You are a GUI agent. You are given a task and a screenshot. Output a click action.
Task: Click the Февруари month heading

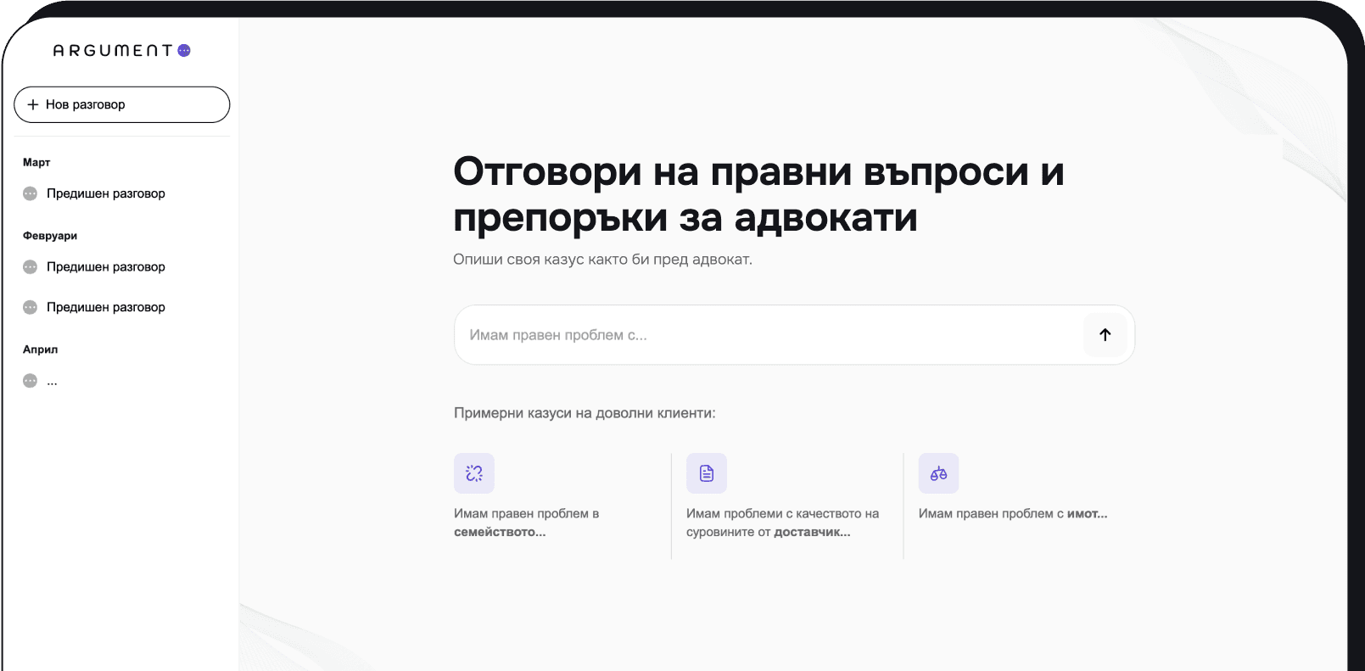[50, 236]
